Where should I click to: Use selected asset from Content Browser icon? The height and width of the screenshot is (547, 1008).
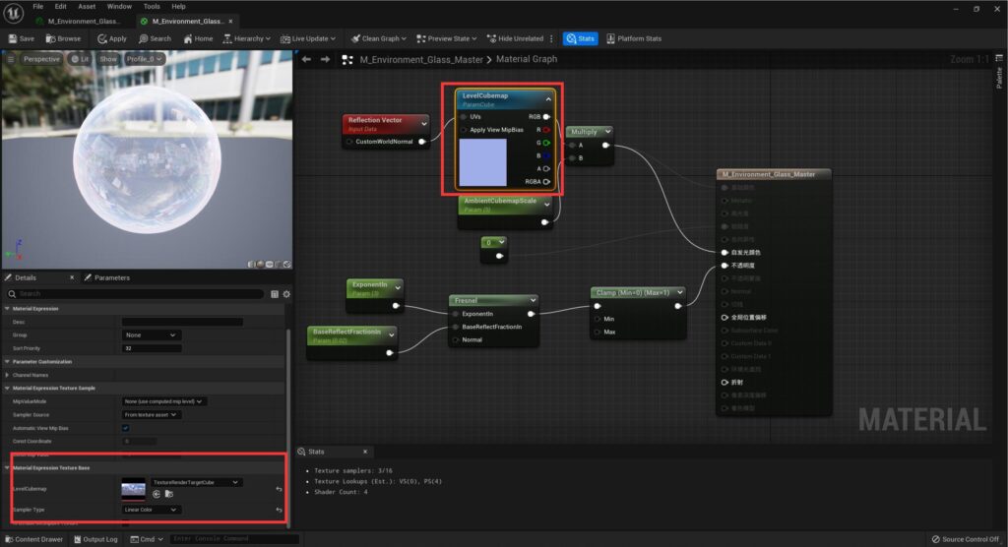coord(156,494)
